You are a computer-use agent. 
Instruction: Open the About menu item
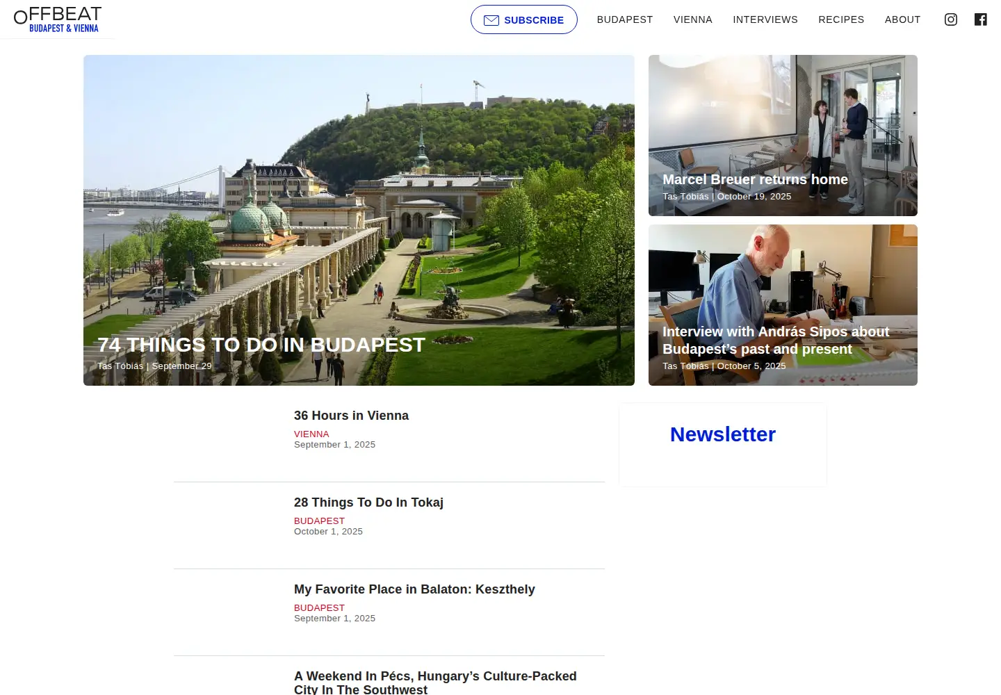click(x=903, y=19)
